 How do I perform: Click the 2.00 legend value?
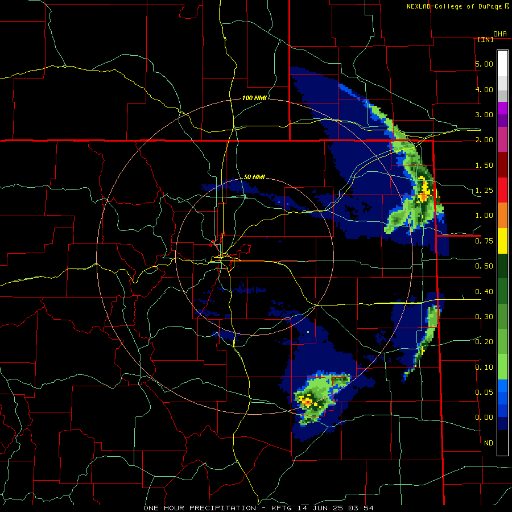(484, 140)
